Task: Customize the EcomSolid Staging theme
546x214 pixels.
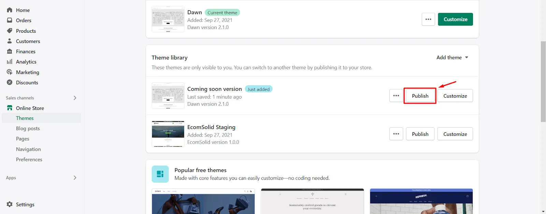Action: click(455, 134)
